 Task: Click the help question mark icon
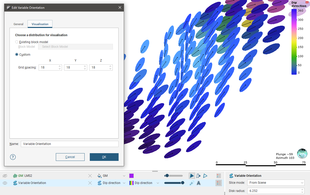(13, 157)
